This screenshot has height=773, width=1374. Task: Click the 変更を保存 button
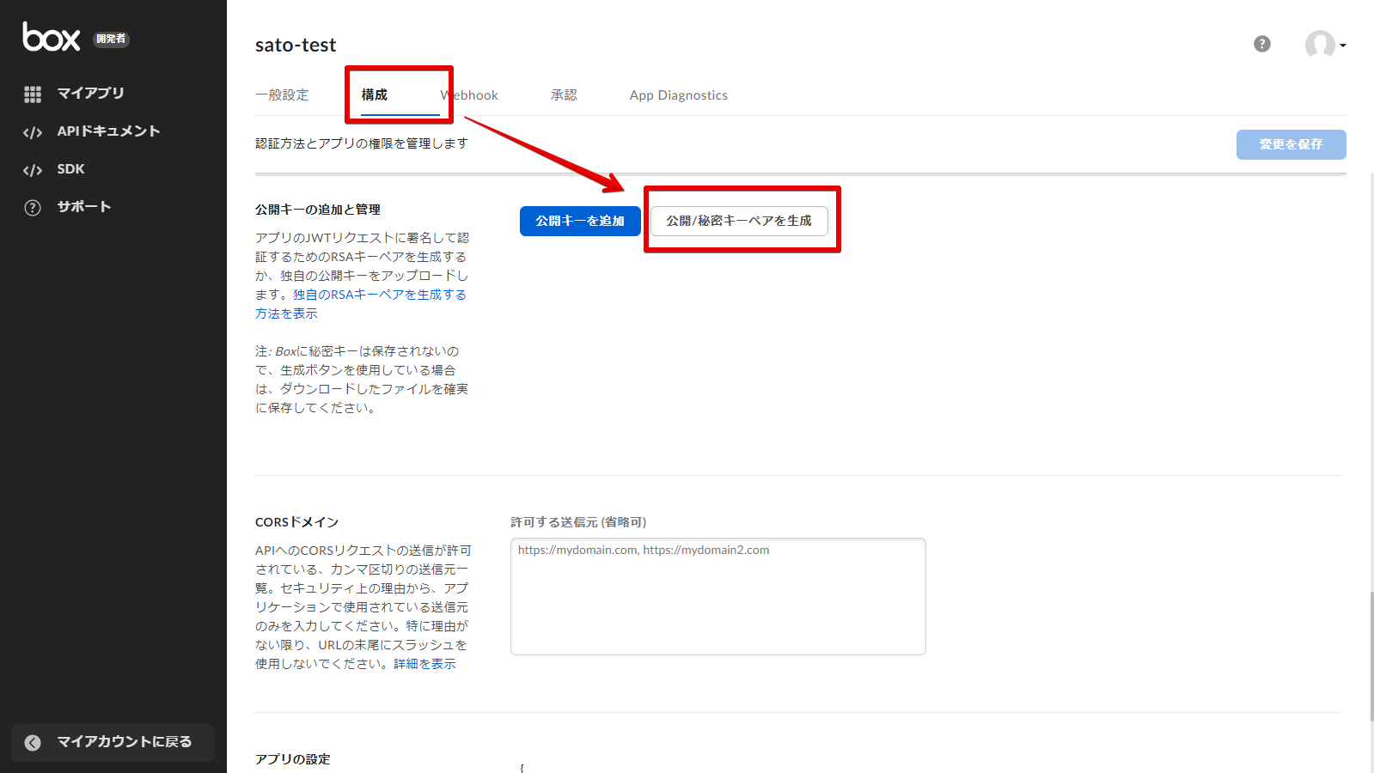click(1292, 144)
